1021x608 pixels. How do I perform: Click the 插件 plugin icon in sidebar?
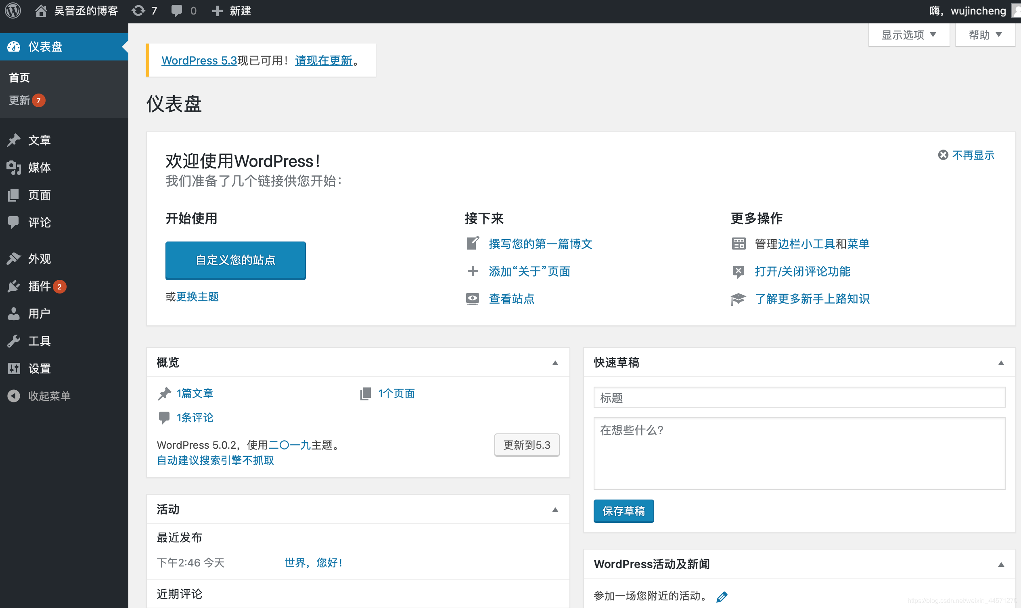pos(14,286)
